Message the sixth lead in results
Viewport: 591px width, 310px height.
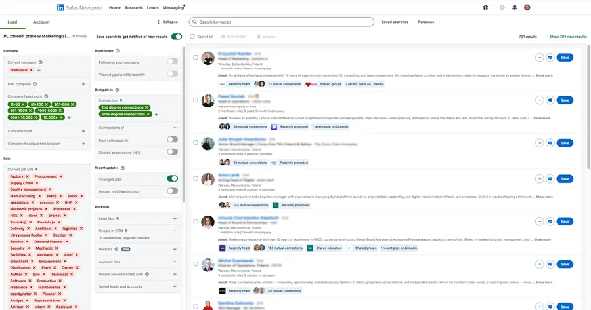[x=550, y=264]
